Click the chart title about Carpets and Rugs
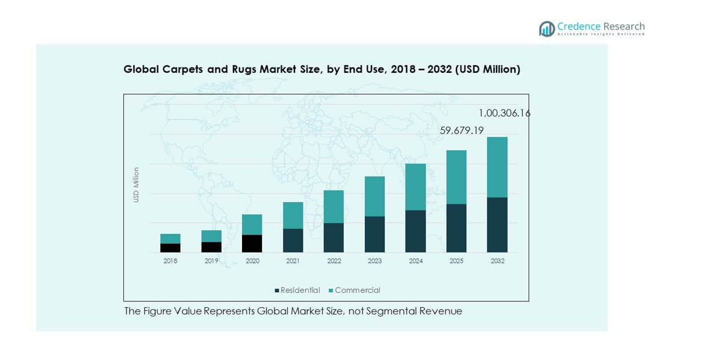The width and height of the screenshot is (705, 344). (x=321, y=69)
